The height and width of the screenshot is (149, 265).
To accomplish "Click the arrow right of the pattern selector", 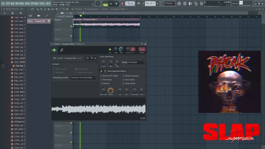I will [157, 4].
